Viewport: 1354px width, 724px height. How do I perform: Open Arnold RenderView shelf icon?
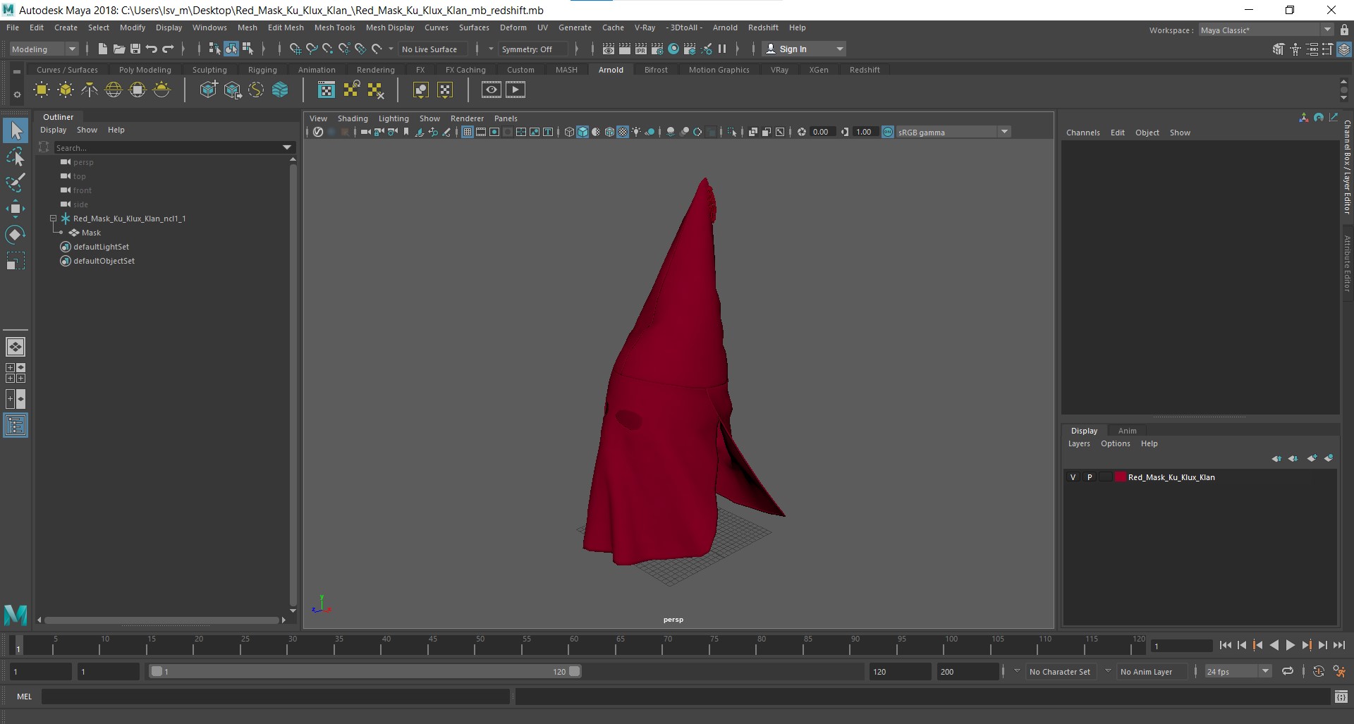click(492, 90)
